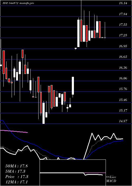
Task: Click the 14.87 price axis label
Action: pyautogui.click(x=123, y=121)
